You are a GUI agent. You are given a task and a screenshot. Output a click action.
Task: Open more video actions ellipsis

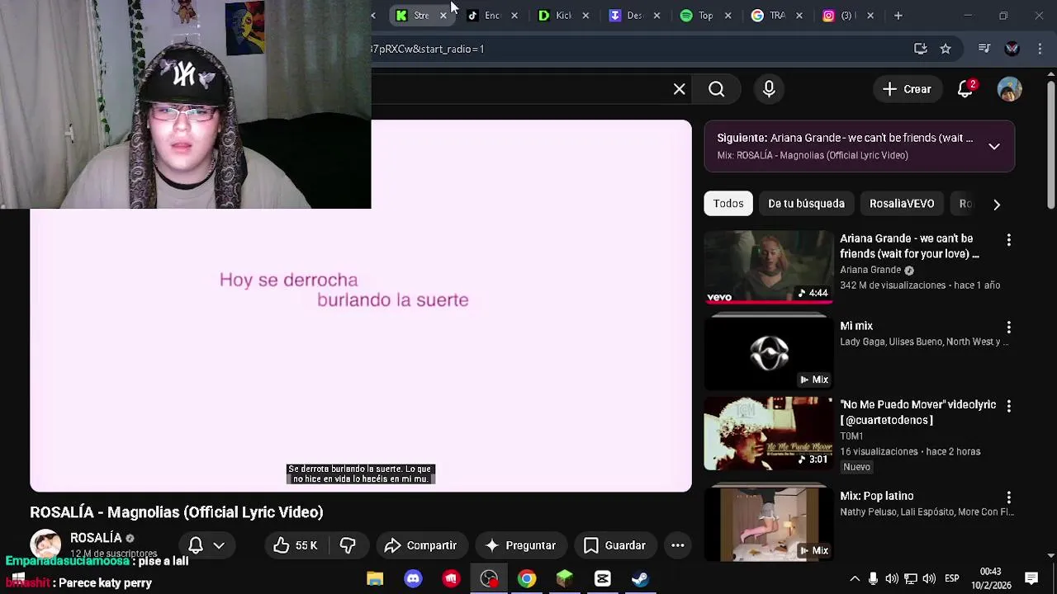click(x=677, y=545)
